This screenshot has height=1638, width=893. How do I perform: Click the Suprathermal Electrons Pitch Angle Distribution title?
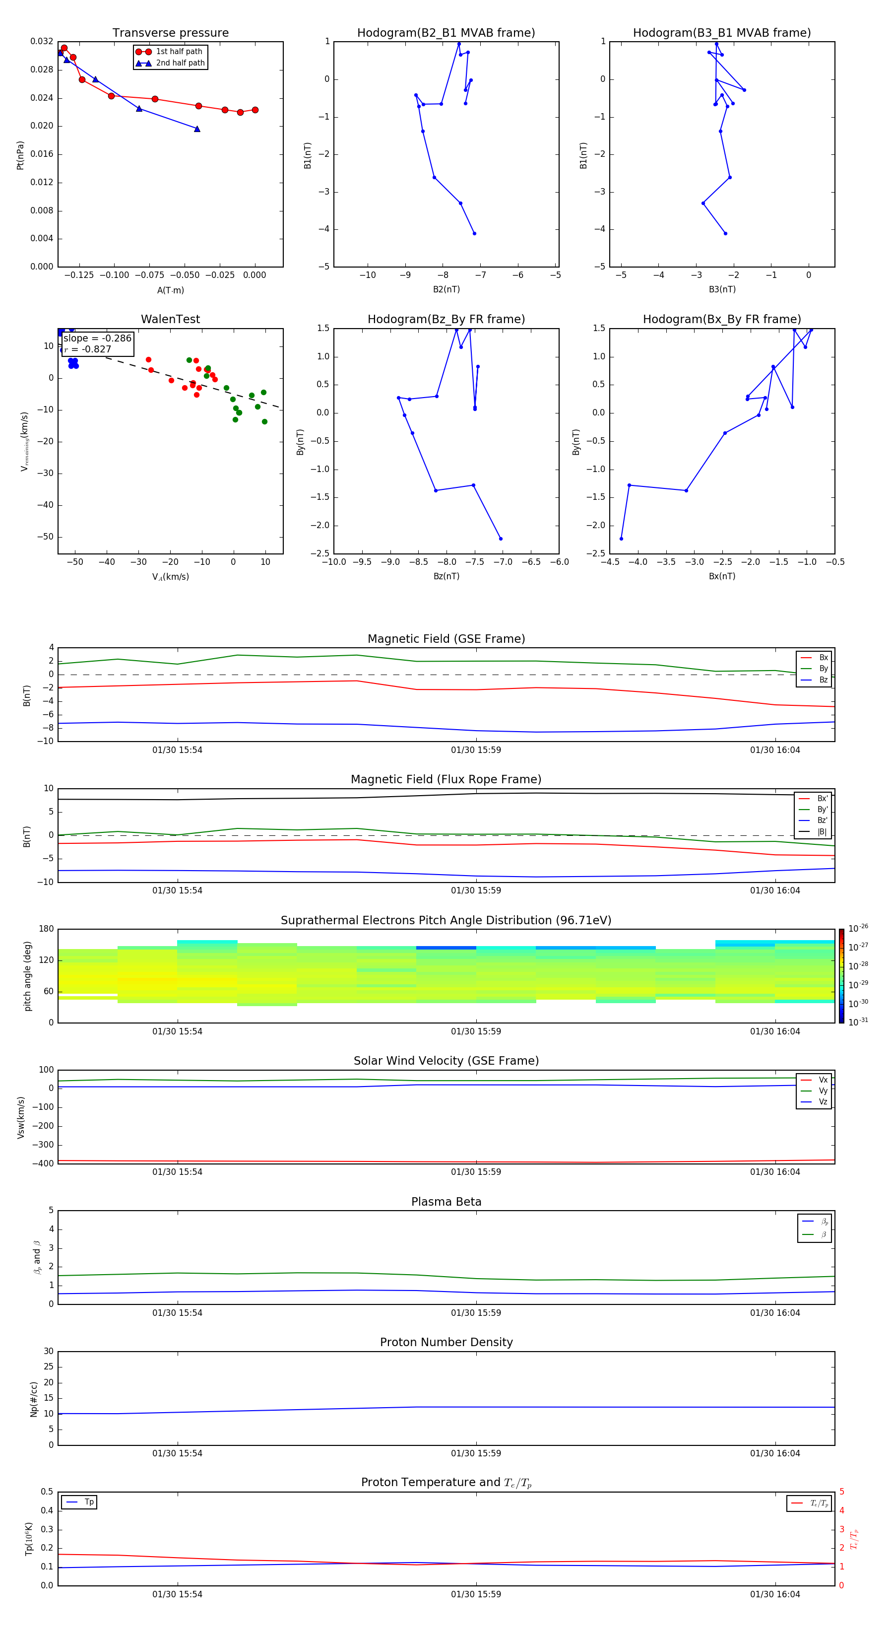446,921
